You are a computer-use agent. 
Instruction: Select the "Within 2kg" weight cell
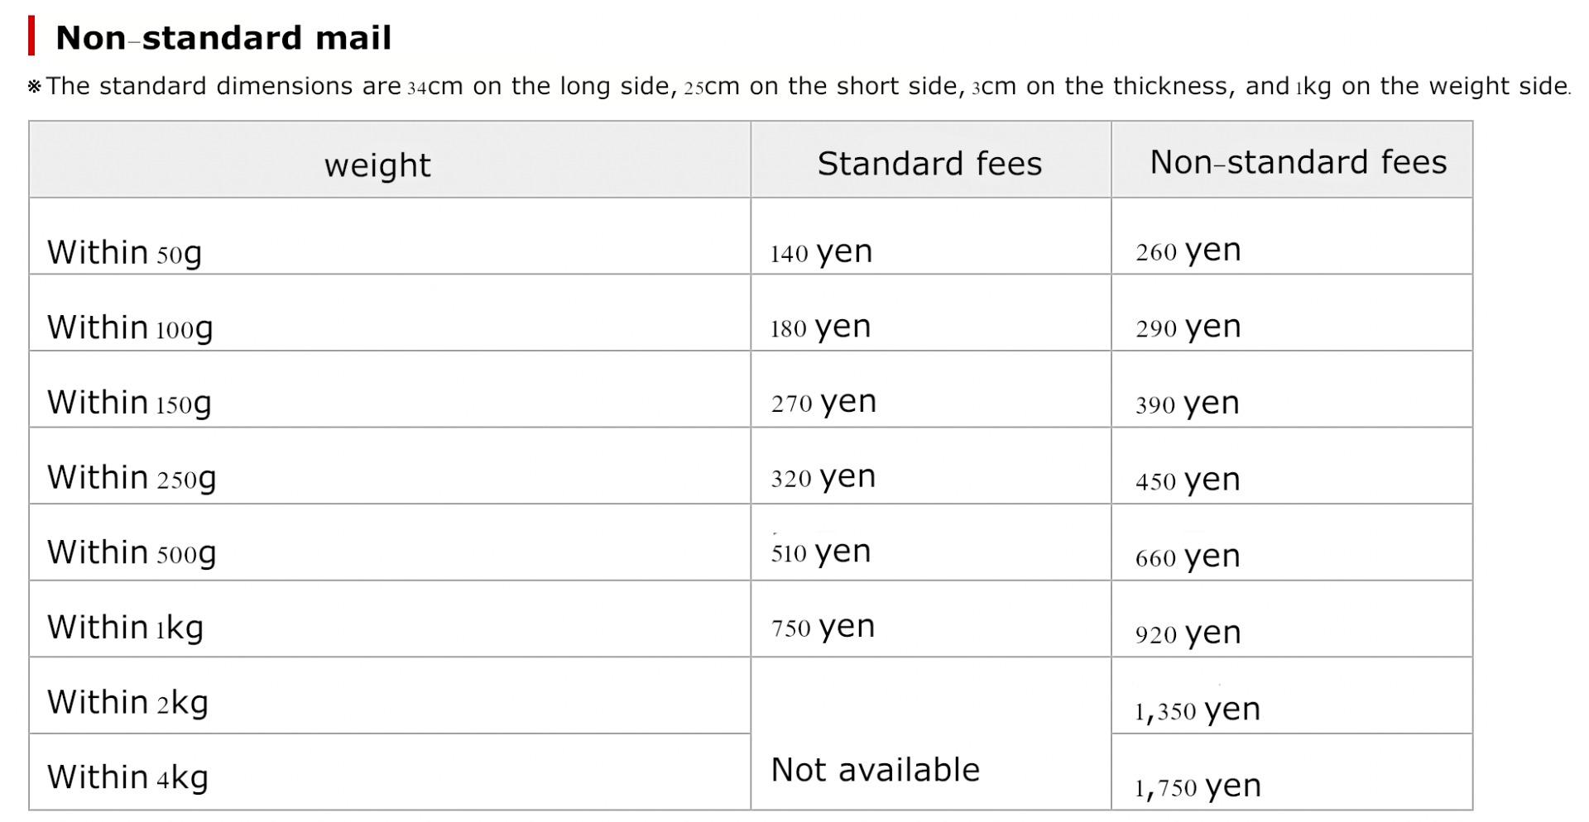pyautogui.click(x=127, y=703)
